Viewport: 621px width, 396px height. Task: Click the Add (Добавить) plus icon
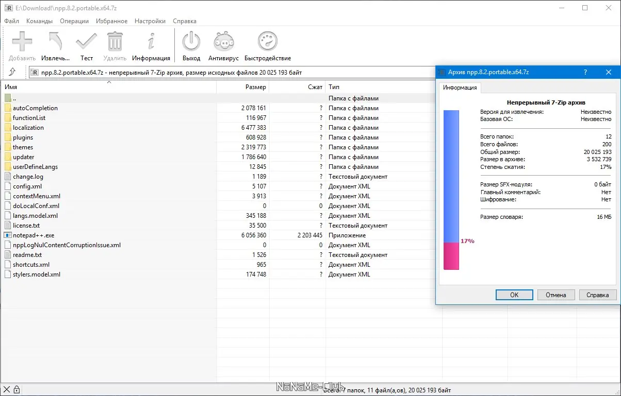(x=22, y=42)
